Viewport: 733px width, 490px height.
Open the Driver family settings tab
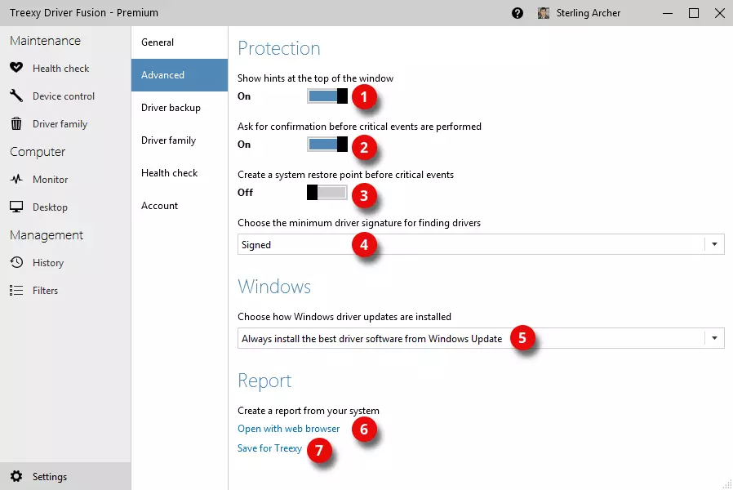click(x=180, y=140)
